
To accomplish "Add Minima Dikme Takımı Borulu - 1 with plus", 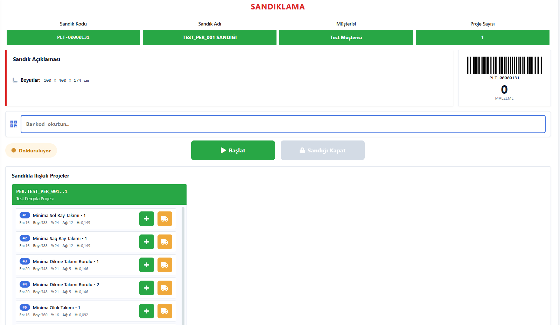I will click(147, 265).
